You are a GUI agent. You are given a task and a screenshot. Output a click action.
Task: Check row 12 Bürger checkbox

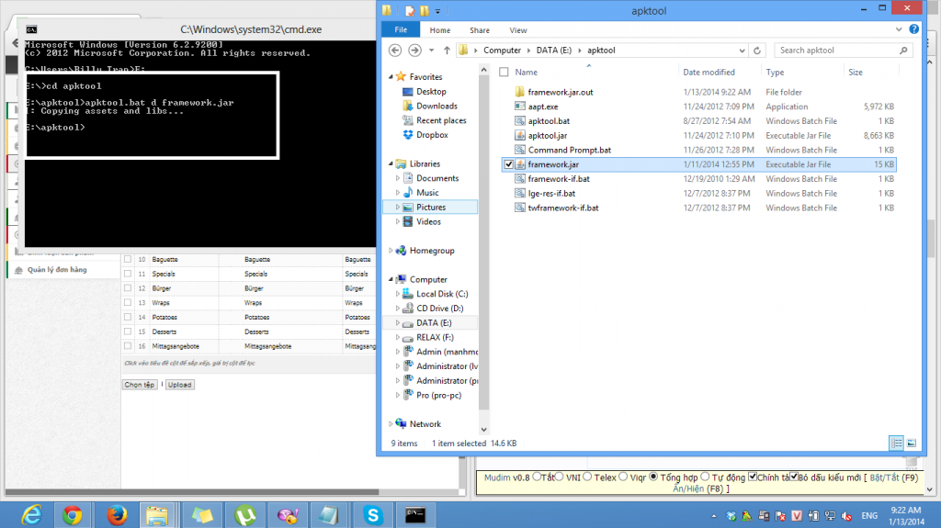(x=128, y=288)
